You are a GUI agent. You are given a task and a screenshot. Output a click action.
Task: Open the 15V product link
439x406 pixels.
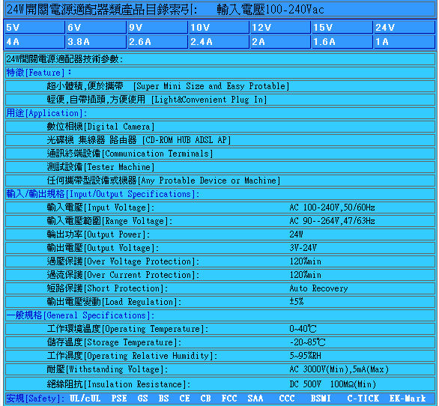[342, 28]
